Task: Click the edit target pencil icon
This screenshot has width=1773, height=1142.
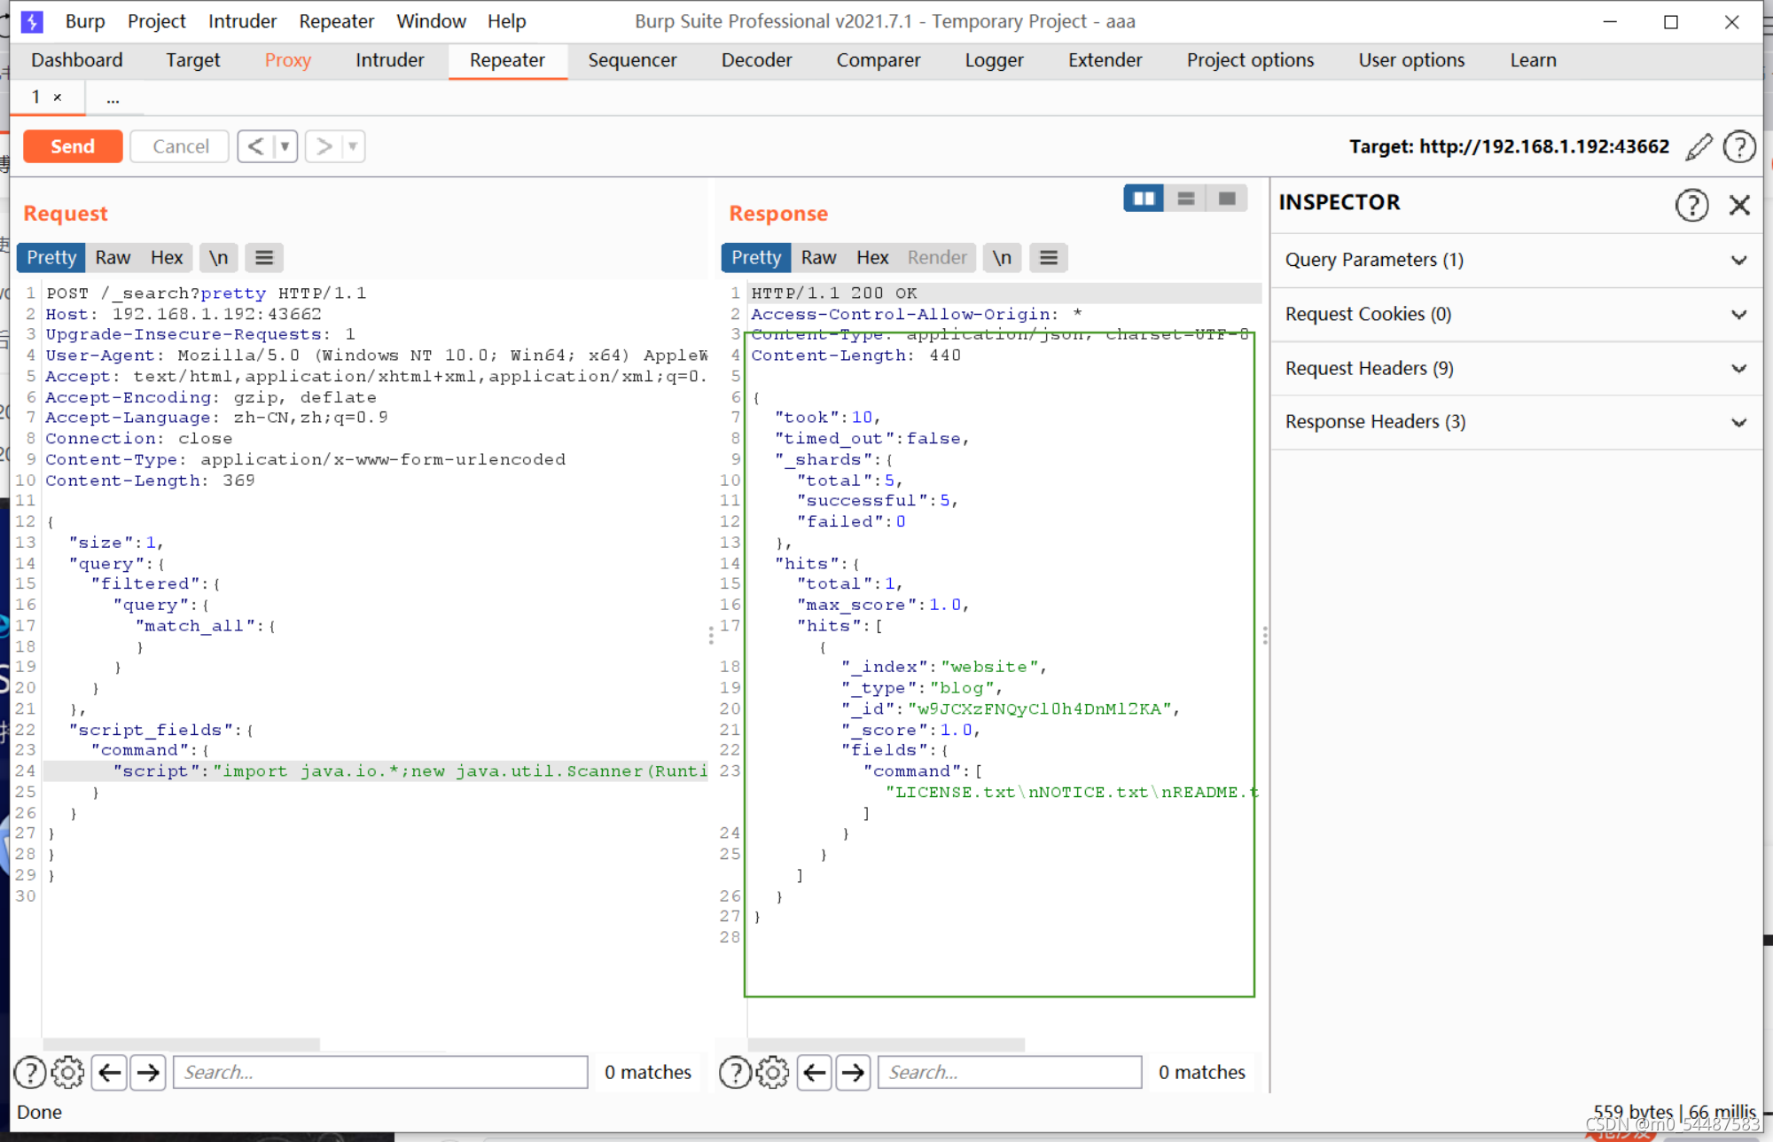Action: [1699, 147]
